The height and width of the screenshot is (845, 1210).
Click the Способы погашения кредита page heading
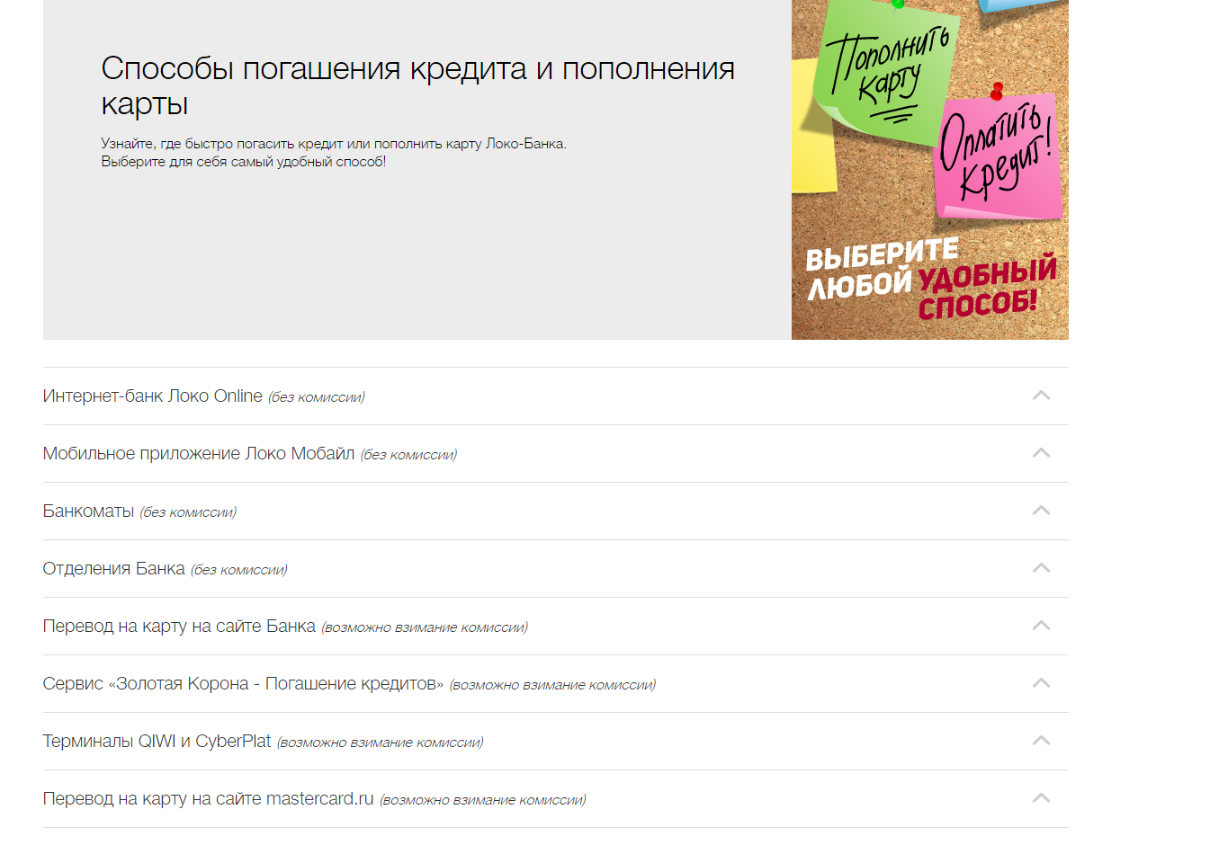click(417, 85)
